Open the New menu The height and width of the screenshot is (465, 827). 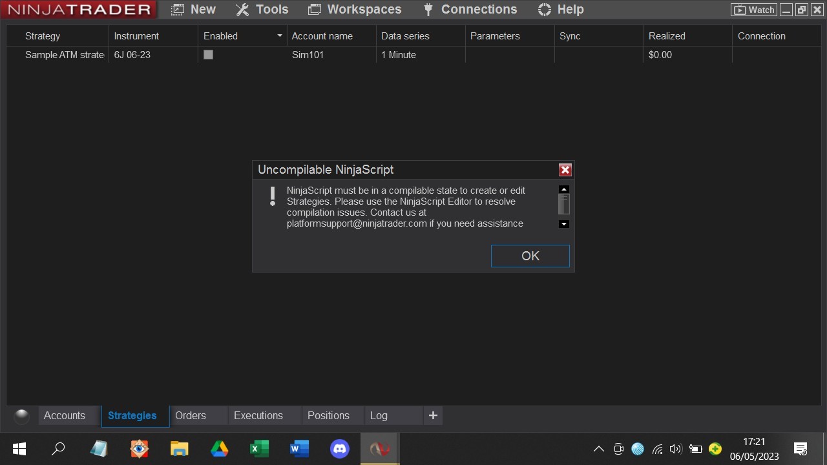pyautogui.click(x=193, y=10)
